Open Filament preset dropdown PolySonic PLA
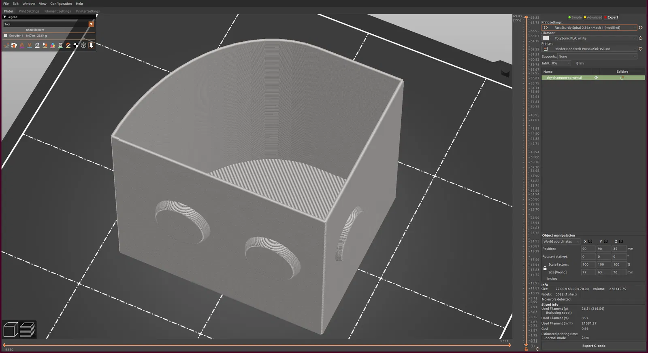This screenshot has height=353, width=648. coord(589,38)
